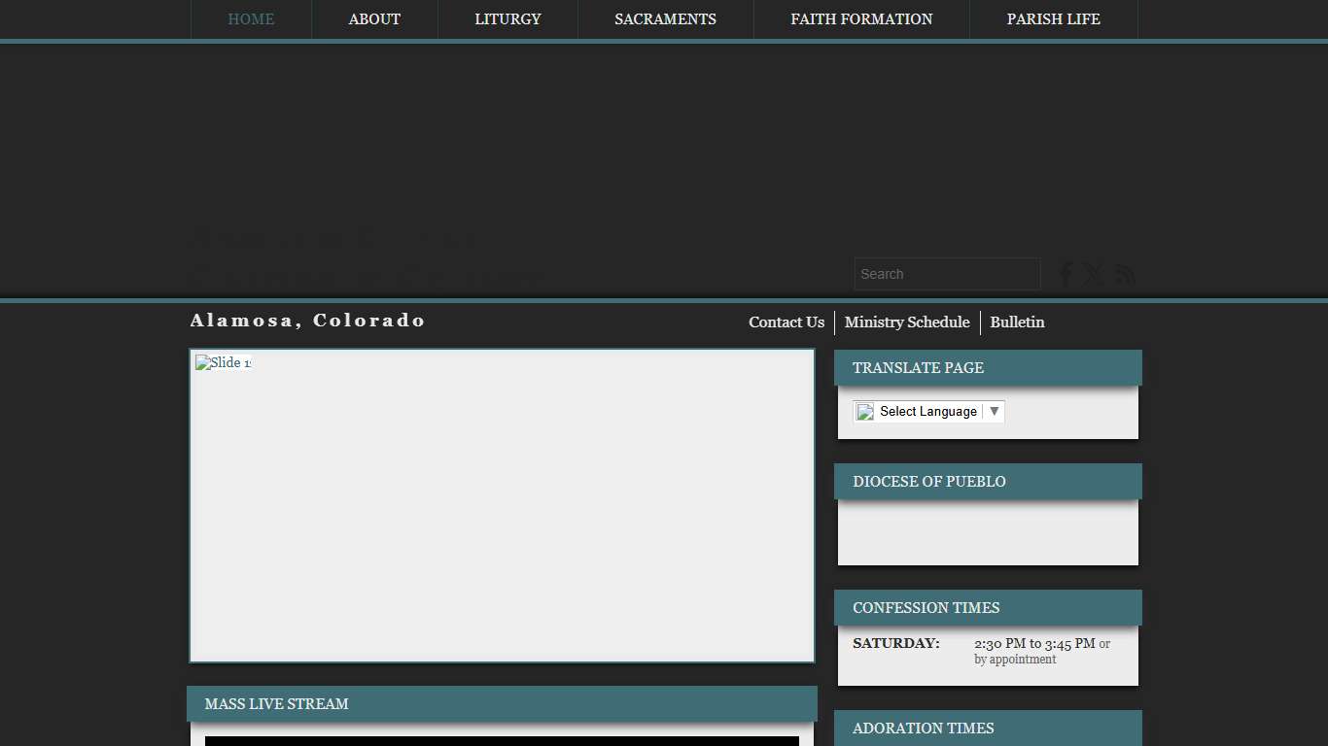Go to the Home page tab
The height and width of the screenshot is (746, 1328).
[251, 19]
